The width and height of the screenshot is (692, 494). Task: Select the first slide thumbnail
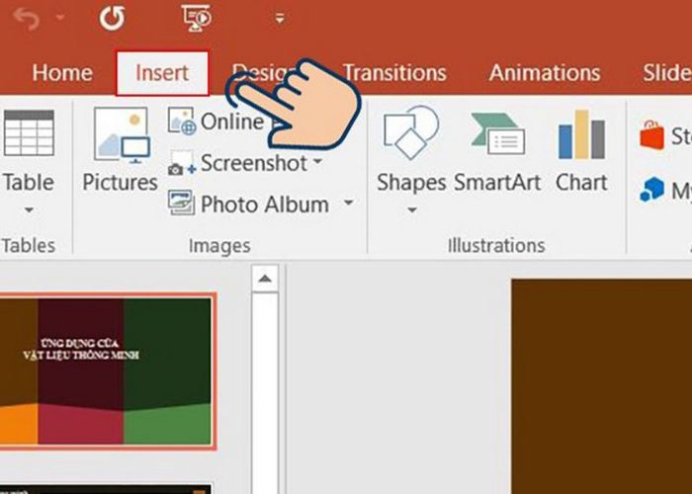click(105, 370)
